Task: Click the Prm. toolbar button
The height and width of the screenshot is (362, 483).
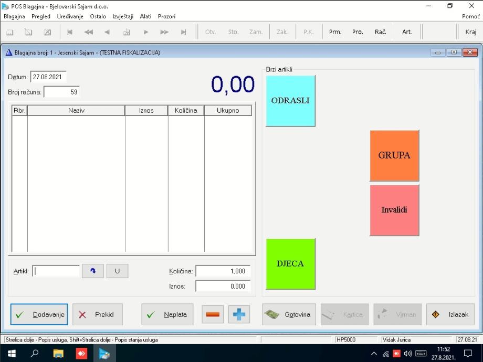Action: [335, 31]
